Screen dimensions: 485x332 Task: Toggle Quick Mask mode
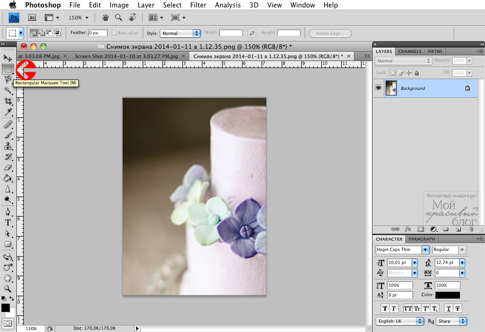tap(8, 323)
